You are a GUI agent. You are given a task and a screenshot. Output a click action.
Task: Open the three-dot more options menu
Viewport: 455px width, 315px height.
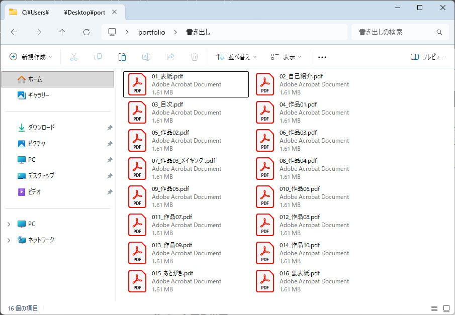pyautogui.click(x=322, y=57)
